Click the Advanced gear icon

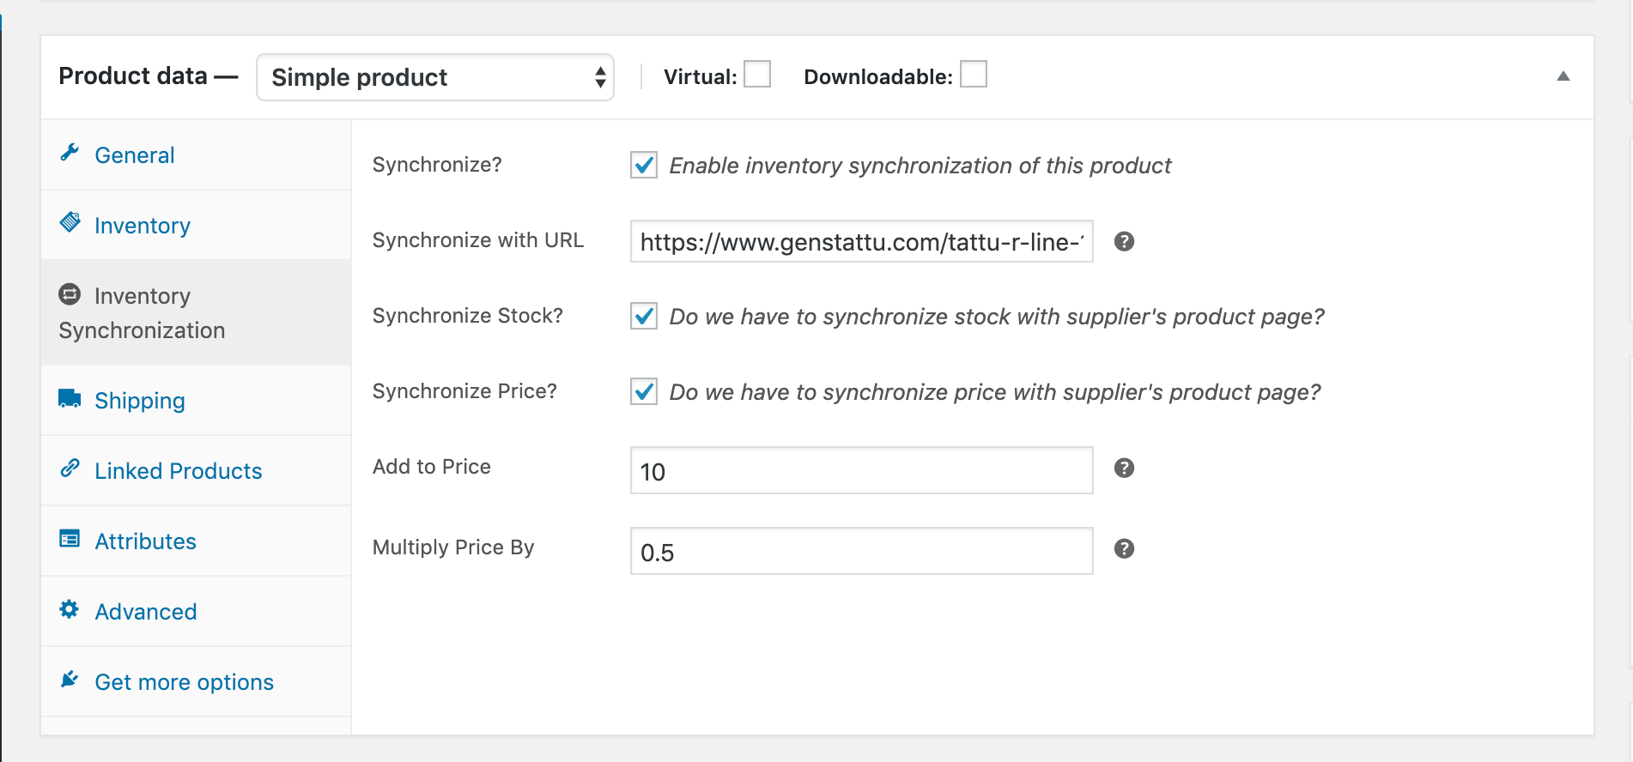(70, 609)
